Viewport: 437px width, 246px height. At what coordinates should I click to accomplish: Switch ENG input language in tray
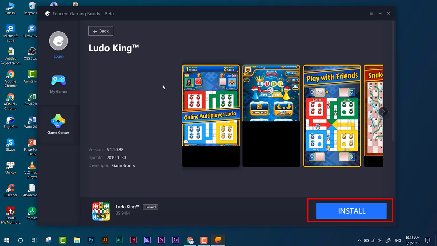[x=397, y=241]
